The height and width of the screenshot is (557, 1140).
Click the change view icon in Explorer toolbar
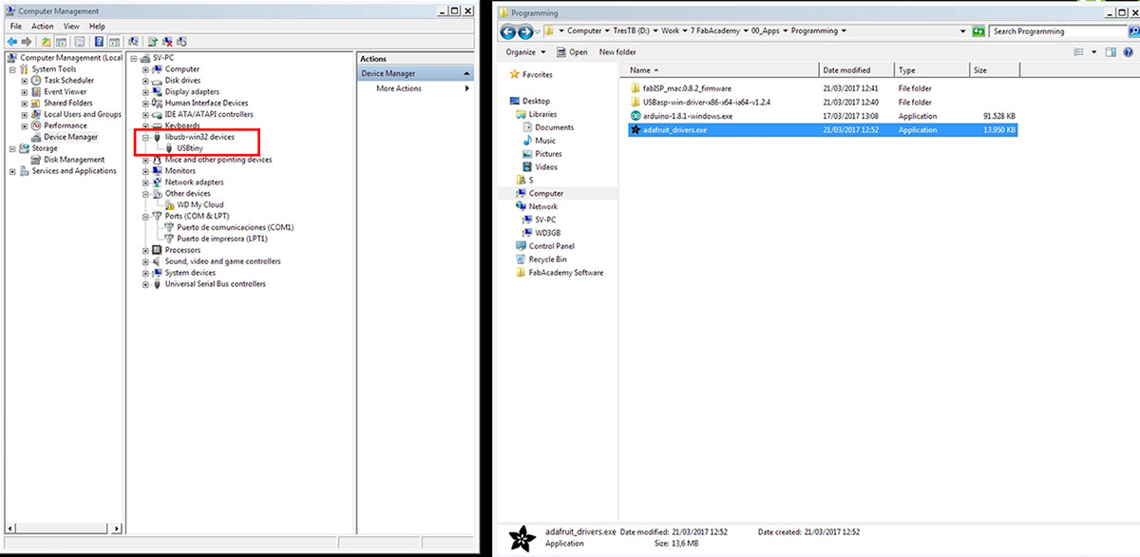click(1078, 52)
